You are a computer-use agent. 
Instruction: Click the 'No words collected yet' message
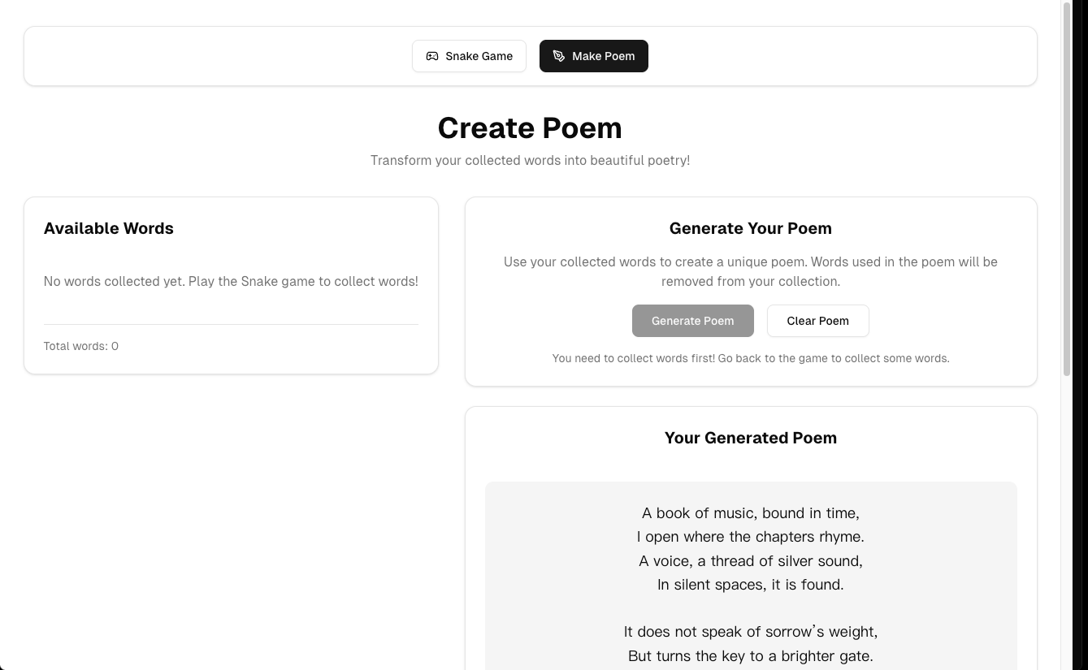click(231, 282)
